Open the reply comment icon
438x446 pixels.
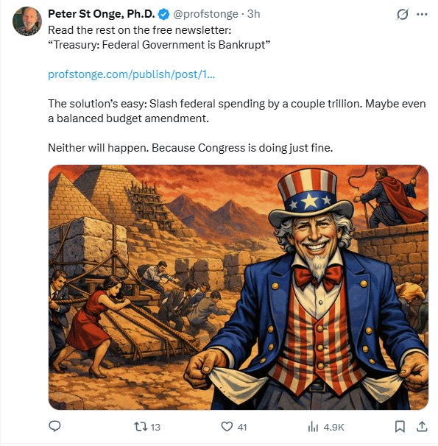(x=54, y=426)
